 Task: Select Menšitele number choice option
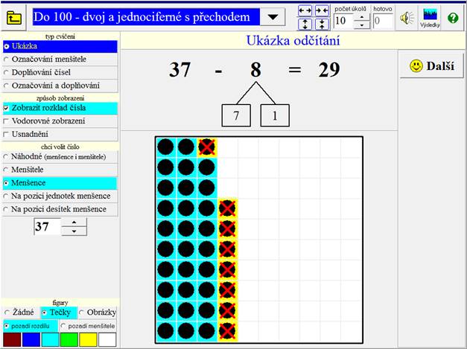60,170
